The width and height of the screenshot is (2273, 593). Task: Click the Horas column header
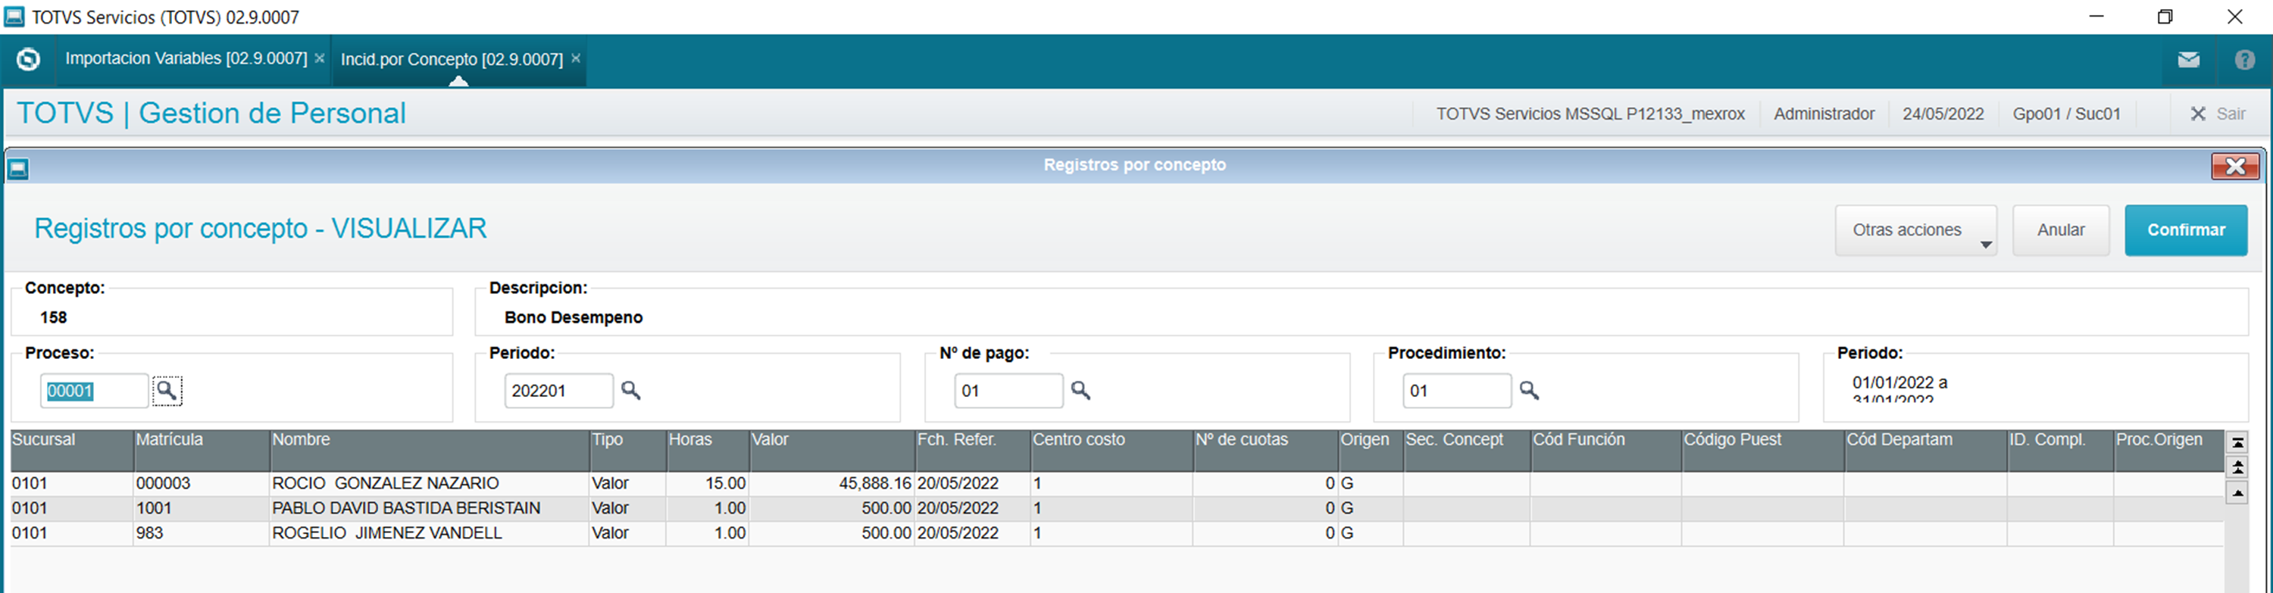[x=708, y=450]
